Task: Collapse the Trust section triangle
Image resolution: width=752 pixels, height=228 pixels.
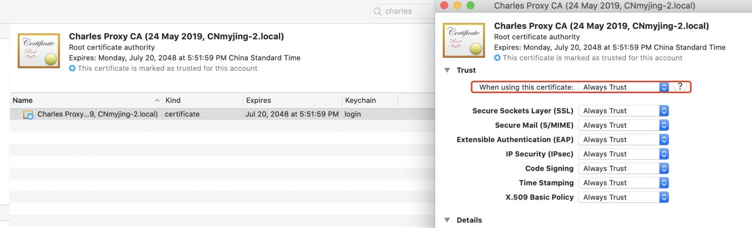Action: pos(447,70)
